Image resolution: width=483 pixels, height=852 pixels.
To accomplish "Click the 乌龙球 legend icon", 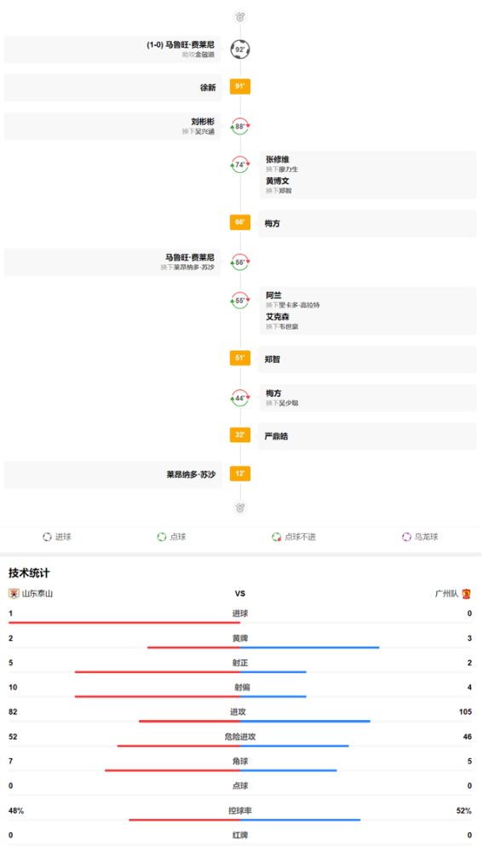I will pos(406,537).
